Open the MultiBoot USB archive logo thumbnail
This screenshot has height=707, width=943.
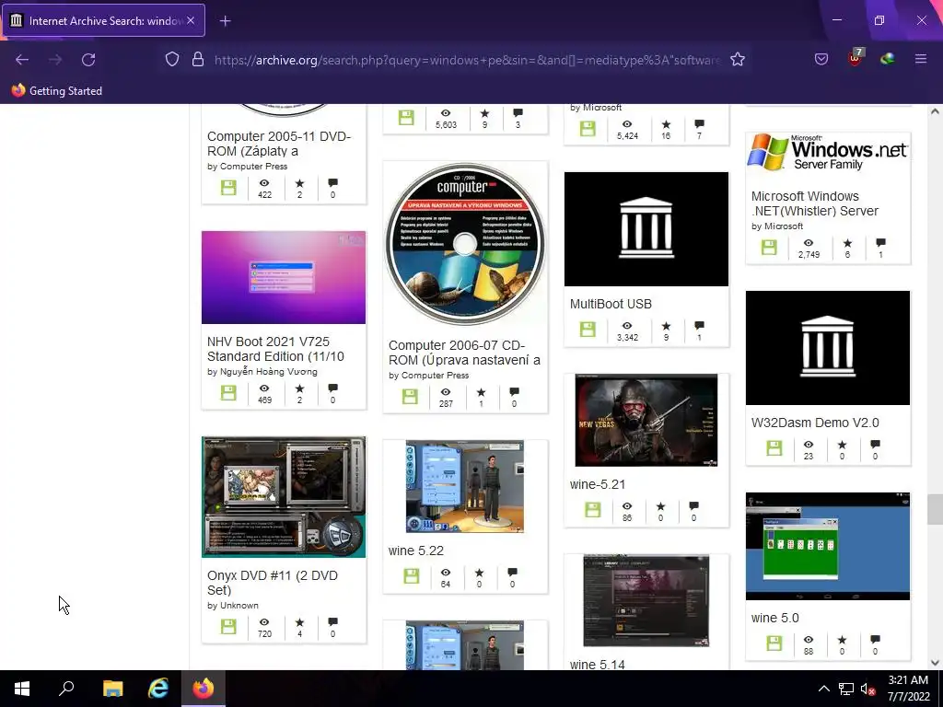(x=646, y=229)
